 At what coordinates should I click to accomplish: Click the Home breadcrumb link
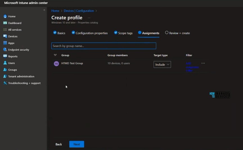tap(55, 11)
